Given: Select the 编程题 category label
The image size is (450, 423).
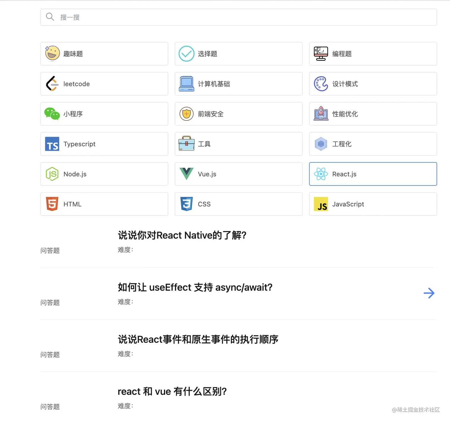Looking at the screenshot, I should tap(342, 54).
